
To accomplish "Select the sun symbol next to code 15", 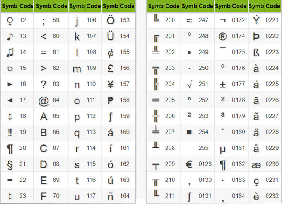I will (10, 69).
